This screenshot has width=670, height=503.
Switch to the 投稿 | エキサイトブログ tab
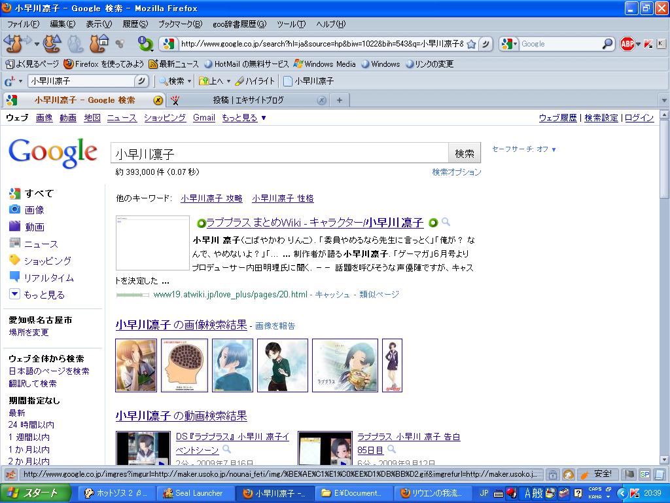[248, 100]
